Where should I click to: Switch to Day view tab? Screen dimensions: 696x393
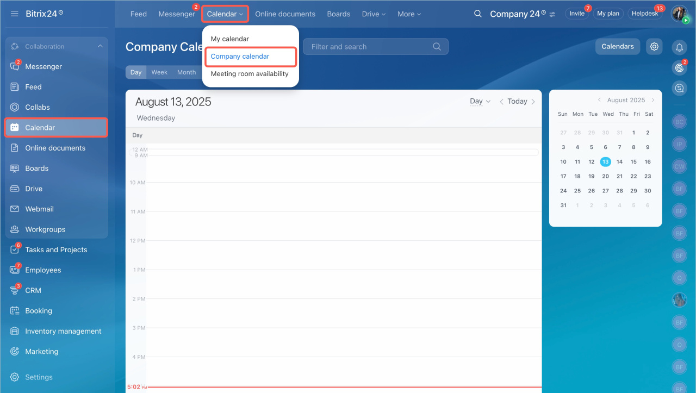tap(136, 72)
